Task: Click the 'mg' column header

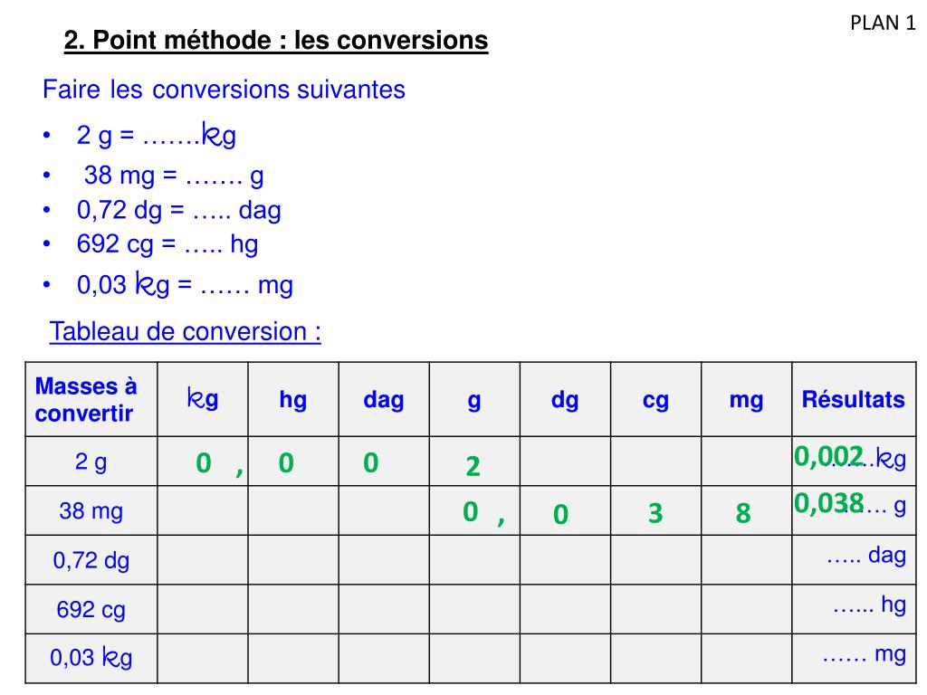Action: (746, 399)
